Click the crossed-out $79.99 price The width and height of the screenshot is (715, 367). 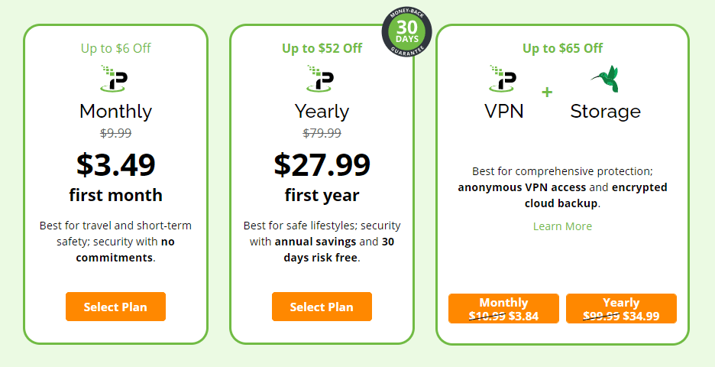pos(322,133)
